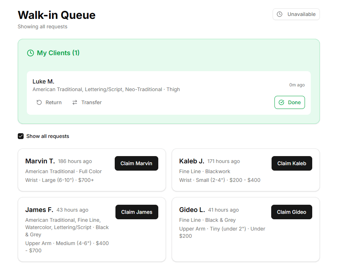Viewport: 338px width, 265px height.
Task: Claim James from the queue
Action: (137, 212)
